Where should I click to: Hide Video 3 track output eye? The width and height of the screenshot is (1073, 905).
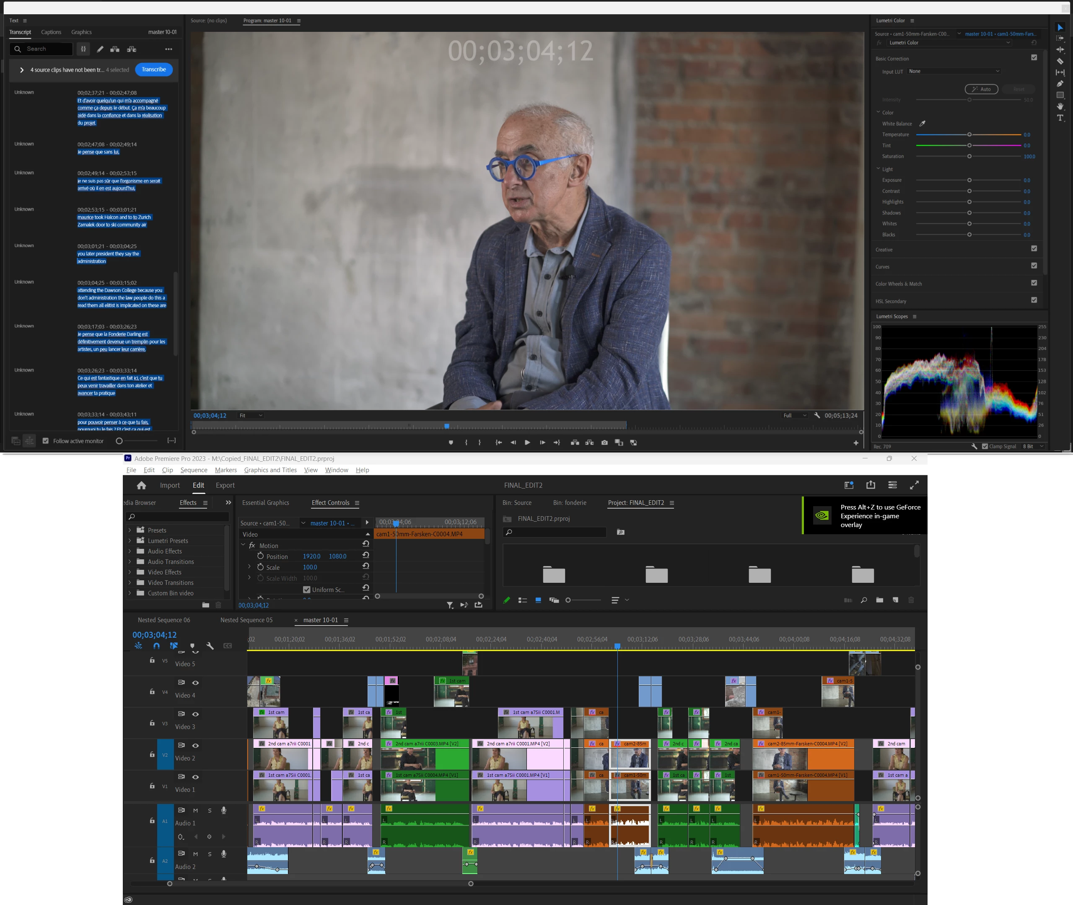point(195,714)
